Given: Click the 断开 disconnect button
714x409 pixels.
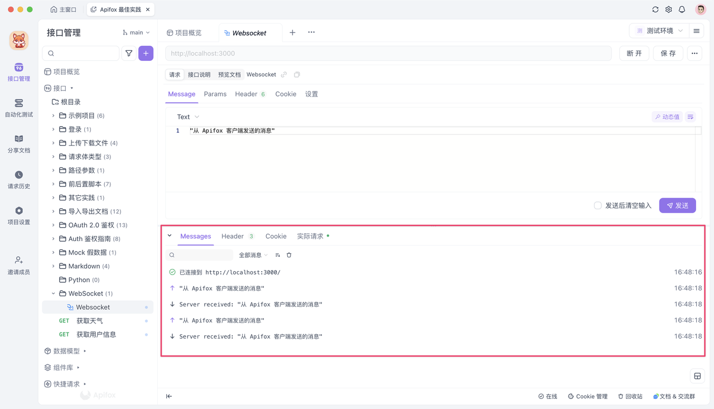Looking at the screenshot, I should point(634,54).
